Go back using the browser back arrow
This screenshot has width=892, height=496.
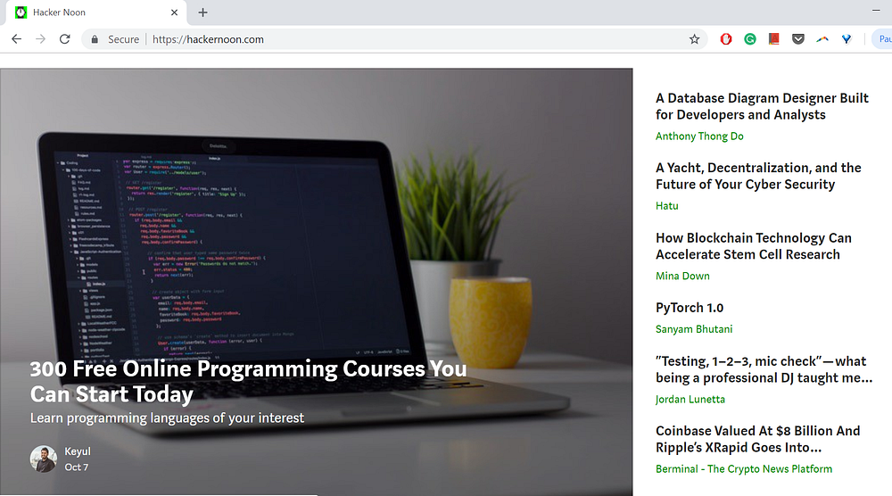pos(16,39)
